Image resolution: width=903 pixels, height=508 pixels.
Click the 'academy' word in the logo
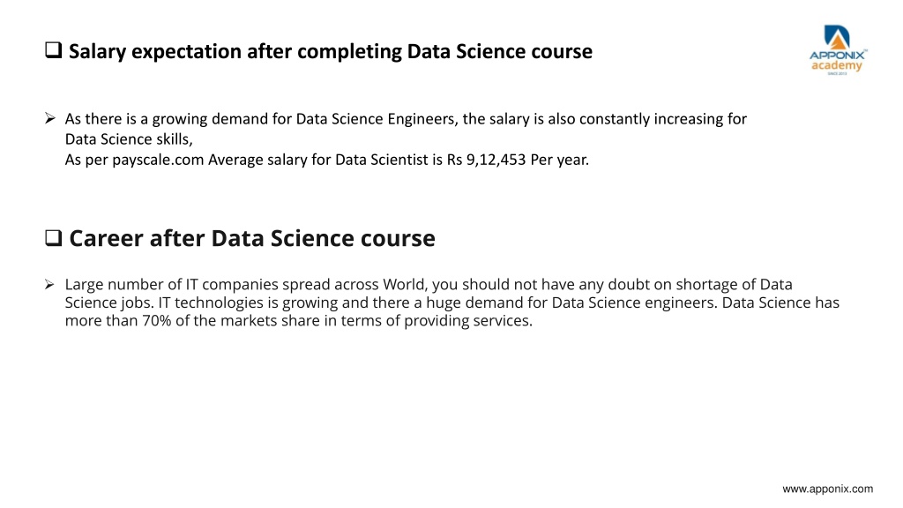coord(837,65)
